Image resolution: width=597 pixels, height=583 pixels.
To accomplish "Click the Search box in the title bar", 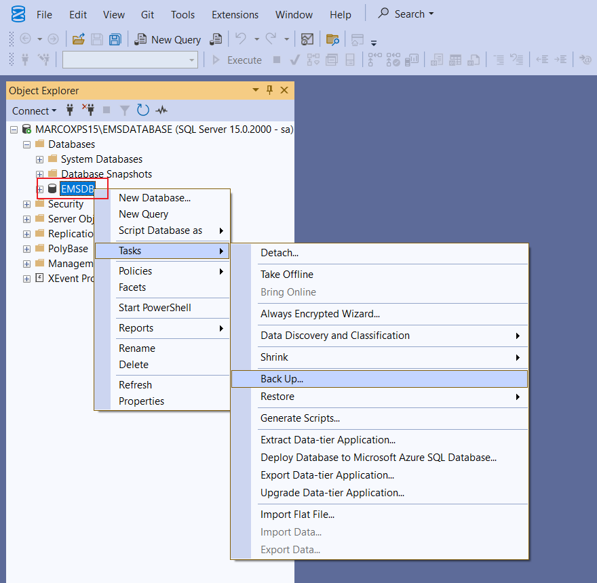I will click(406, 14).
